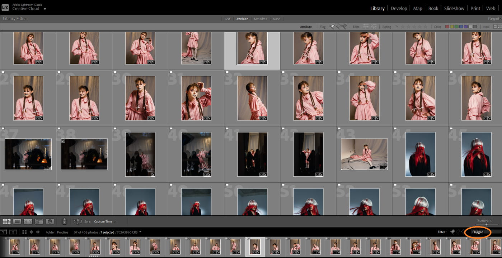Filter by unedited photos icon

point(374,27)
